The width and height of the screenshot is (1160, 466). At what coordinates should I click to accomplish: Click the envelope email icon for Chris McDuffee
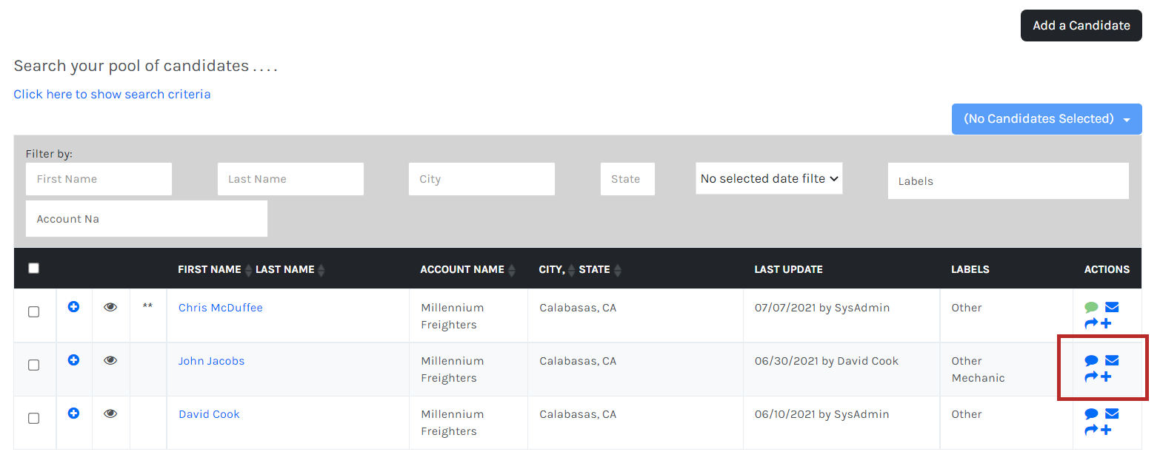click(x=1112, y=308)
